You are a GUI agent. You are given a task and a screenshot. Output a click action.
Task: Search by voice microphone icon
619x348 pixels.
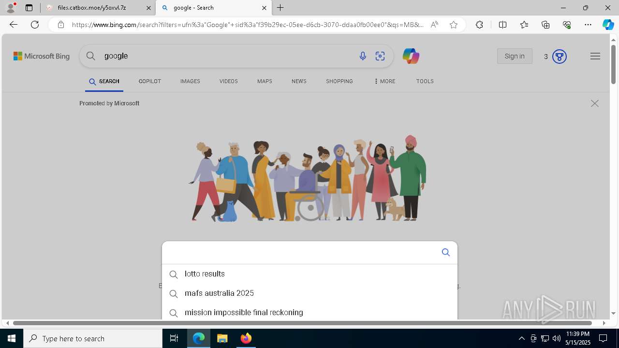pyautogui.click(x=363, y=56)
